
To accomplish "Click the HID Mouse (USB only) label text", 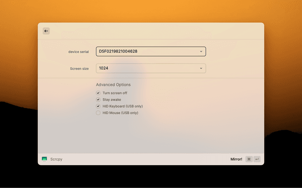I will [x=120, y=113].
